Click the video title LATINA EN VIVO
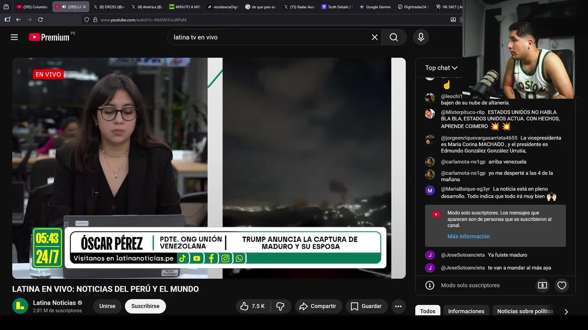 (106, 289)
